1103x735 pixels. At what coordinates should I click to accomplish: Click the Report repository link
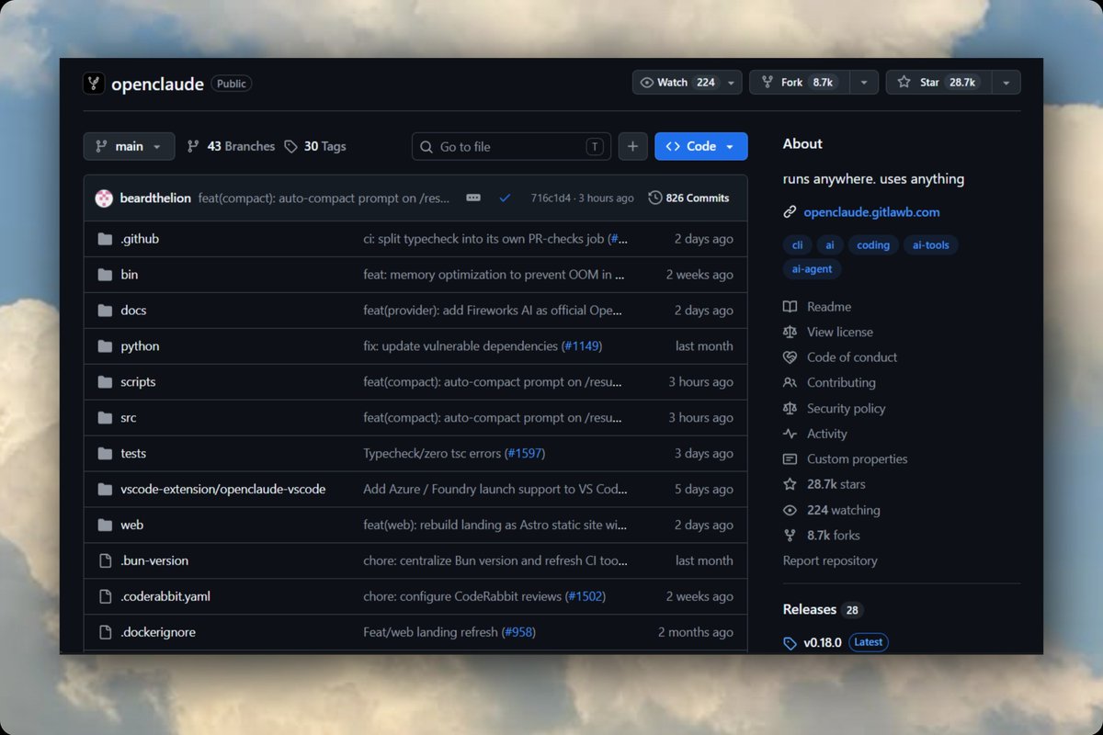click(830, 560)
